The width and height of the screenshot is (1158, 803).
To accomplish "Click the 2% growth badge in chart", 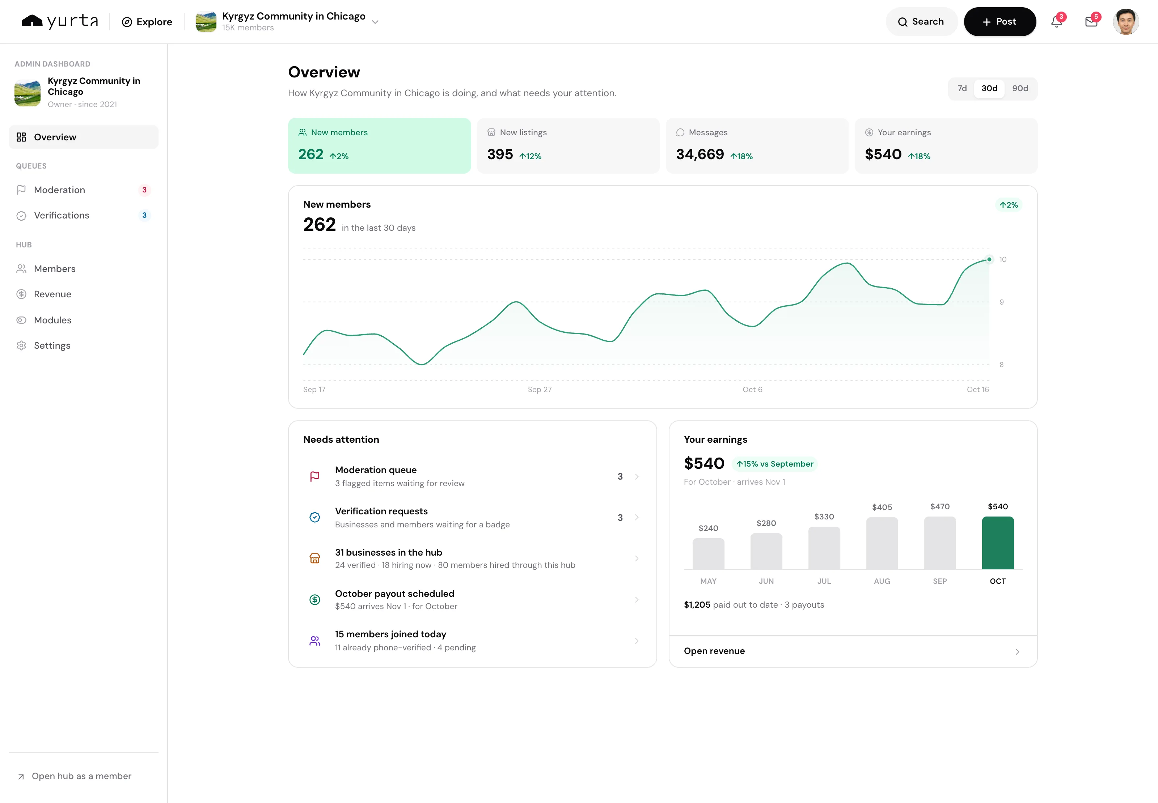I will pyautogui.click(x=1008, y=205).
